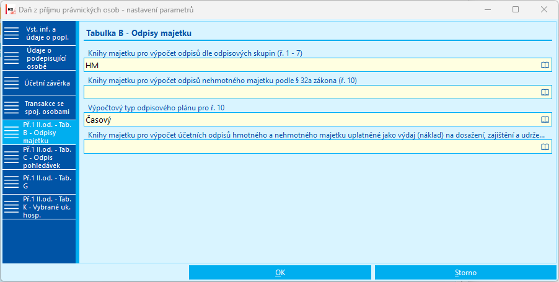Open Tab. K - Vybrané uk. hosp. section
Screen dimensions: 559x282
tap(39, 206)
